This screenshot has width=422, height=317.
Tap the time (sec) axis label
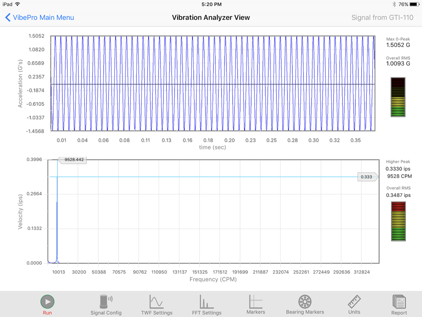tap(212, 147)
